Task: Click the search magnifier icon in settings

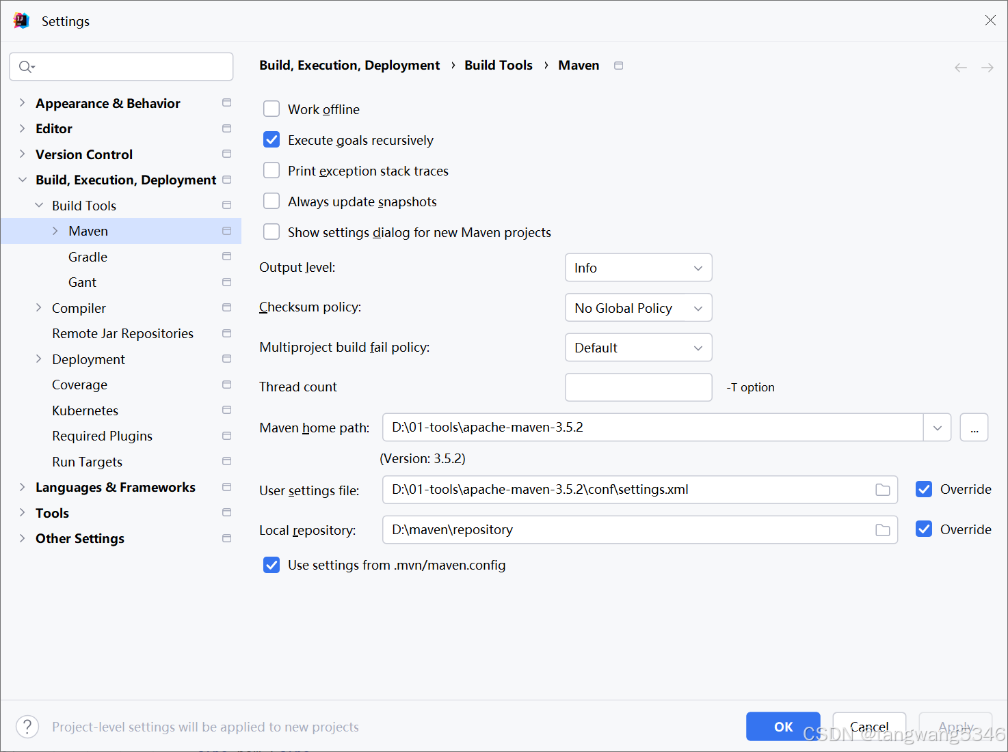Action: click(x=26, y=66)
